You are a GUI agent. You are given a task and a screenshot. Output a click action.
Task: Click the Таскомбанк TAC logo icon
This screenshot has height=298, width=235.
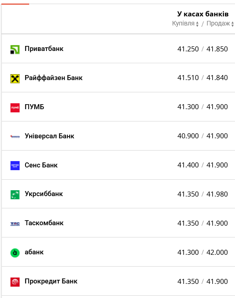[x=15, y=224]
